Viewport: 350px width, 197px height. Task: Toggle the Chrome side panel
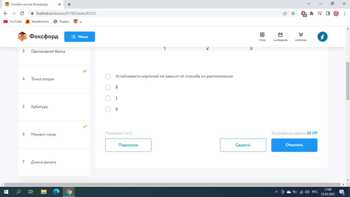(x=328, y=13)
